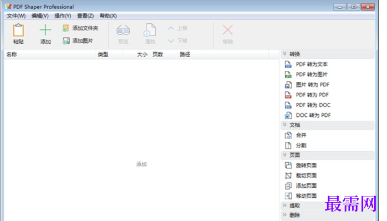
Task: Collapse the 转换 section chevron
Action: coord(284,54)
